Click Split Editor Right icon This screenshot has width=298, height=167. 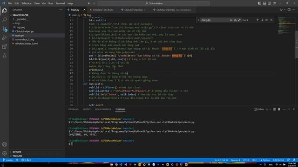tap(289, 10)
